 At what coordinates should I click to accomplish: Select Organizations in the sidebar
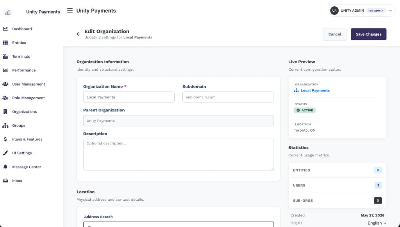pyautogui.click(x=25, y=111)
